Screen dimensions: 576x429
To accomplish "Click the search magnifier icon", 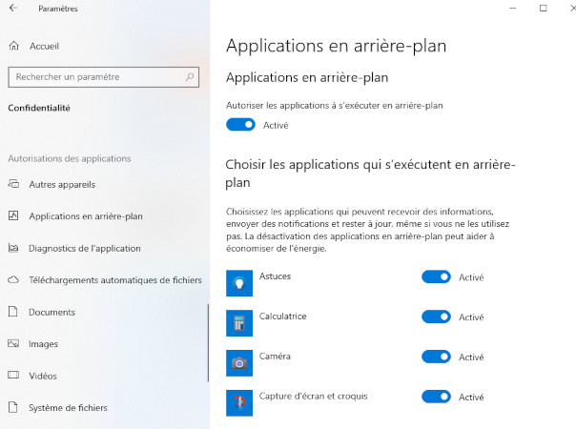I will [x=189, y=77].
